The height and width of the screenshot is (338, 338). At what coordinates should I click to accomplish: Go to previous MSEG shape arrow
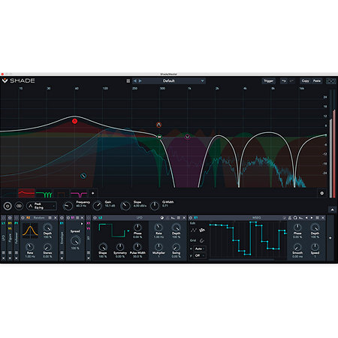point(306,218)
